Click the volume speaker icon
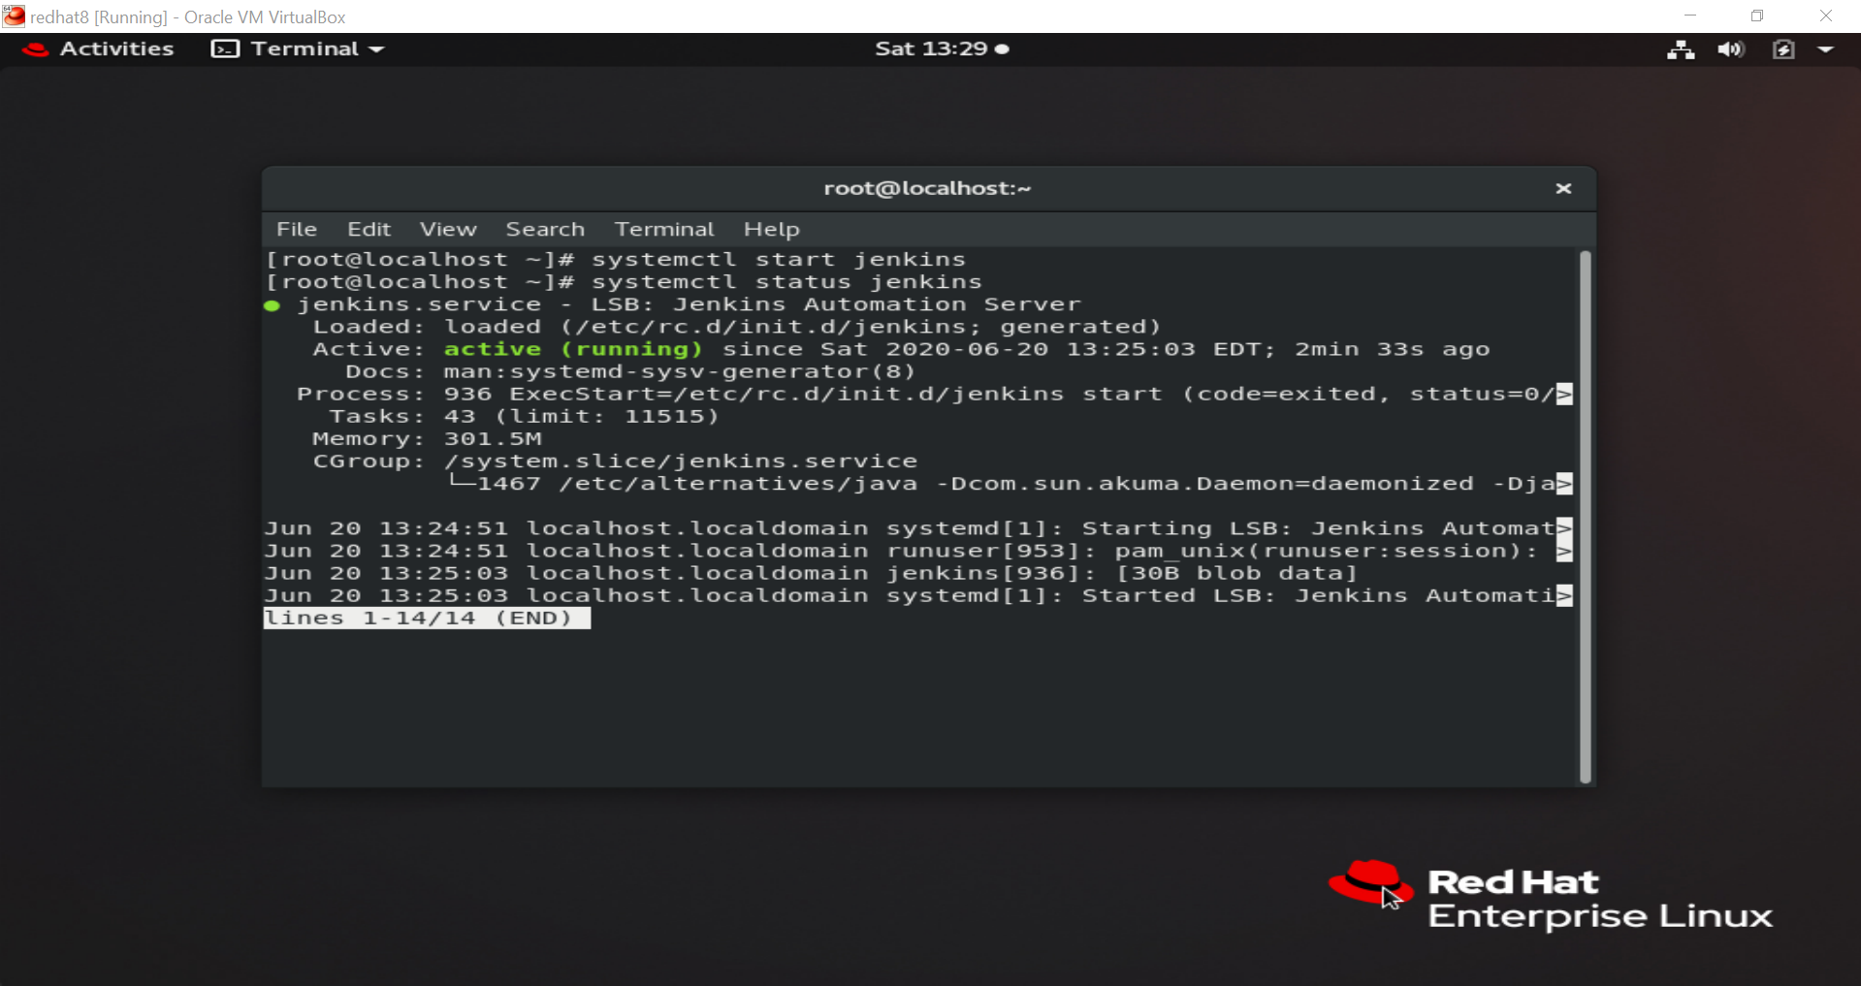 coord(1731,49)
